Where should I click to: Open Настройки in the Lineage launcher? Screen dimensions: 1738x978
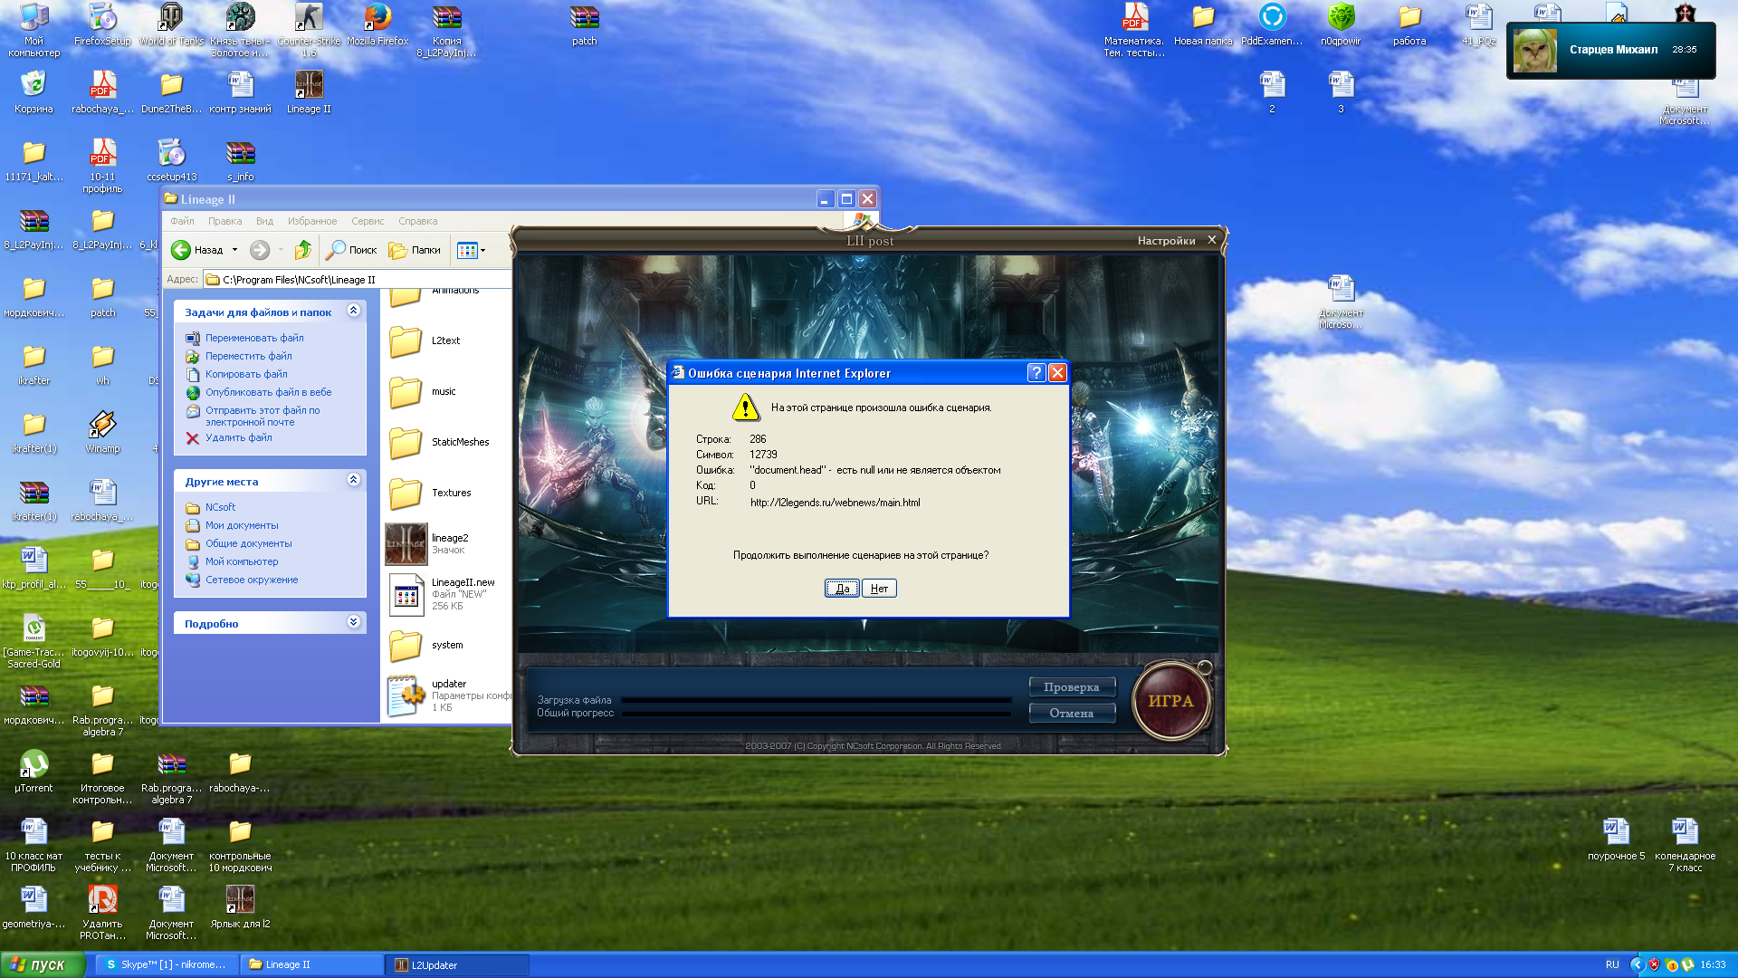click(1166, 241)
